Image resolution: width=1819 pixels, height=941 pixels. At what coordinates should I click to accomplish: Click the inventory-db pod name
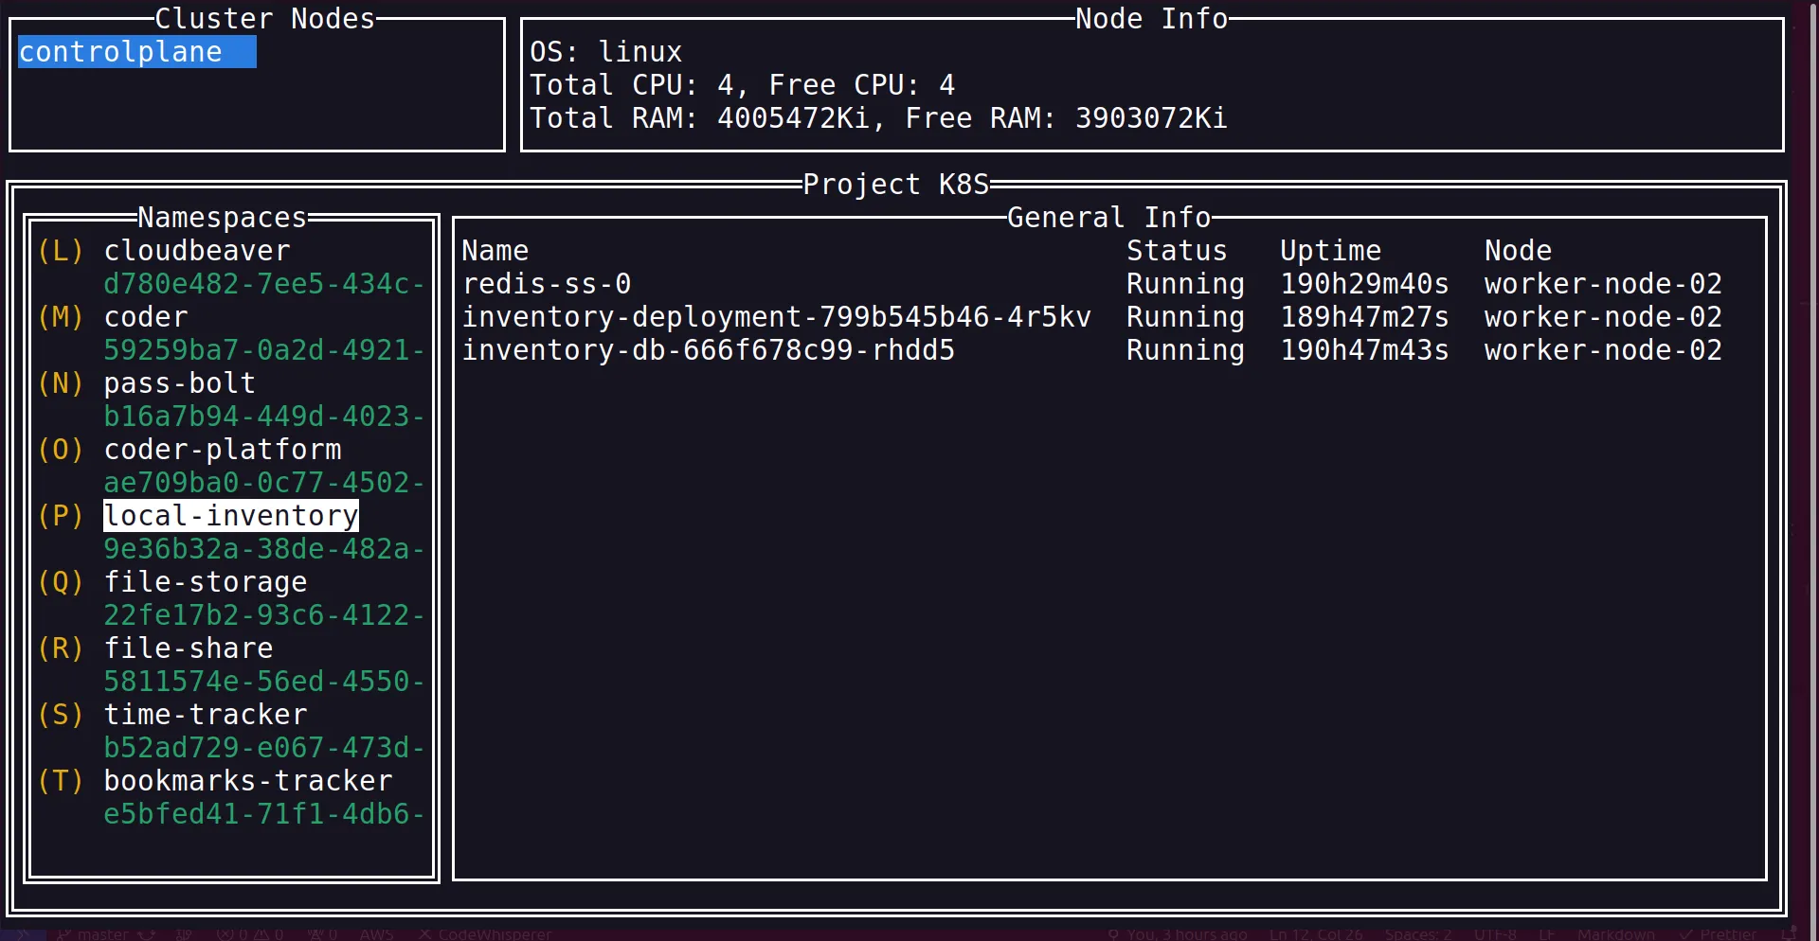coord(708,350)
